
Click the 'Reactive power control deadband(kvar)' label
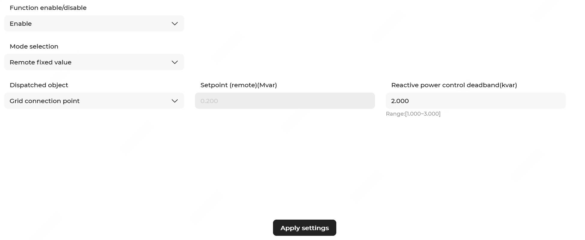[454, 85]
